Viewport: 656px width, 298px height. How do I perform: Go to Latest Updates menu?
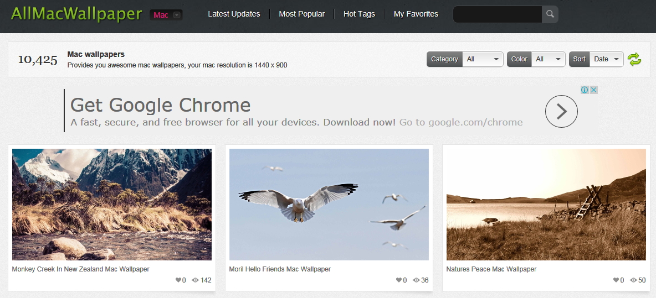tap(234, 14)
